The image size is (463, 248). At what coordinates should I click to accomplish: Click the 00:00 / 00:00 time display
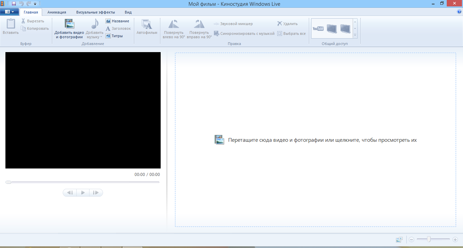pyautogui.click(x=147, y=175)
